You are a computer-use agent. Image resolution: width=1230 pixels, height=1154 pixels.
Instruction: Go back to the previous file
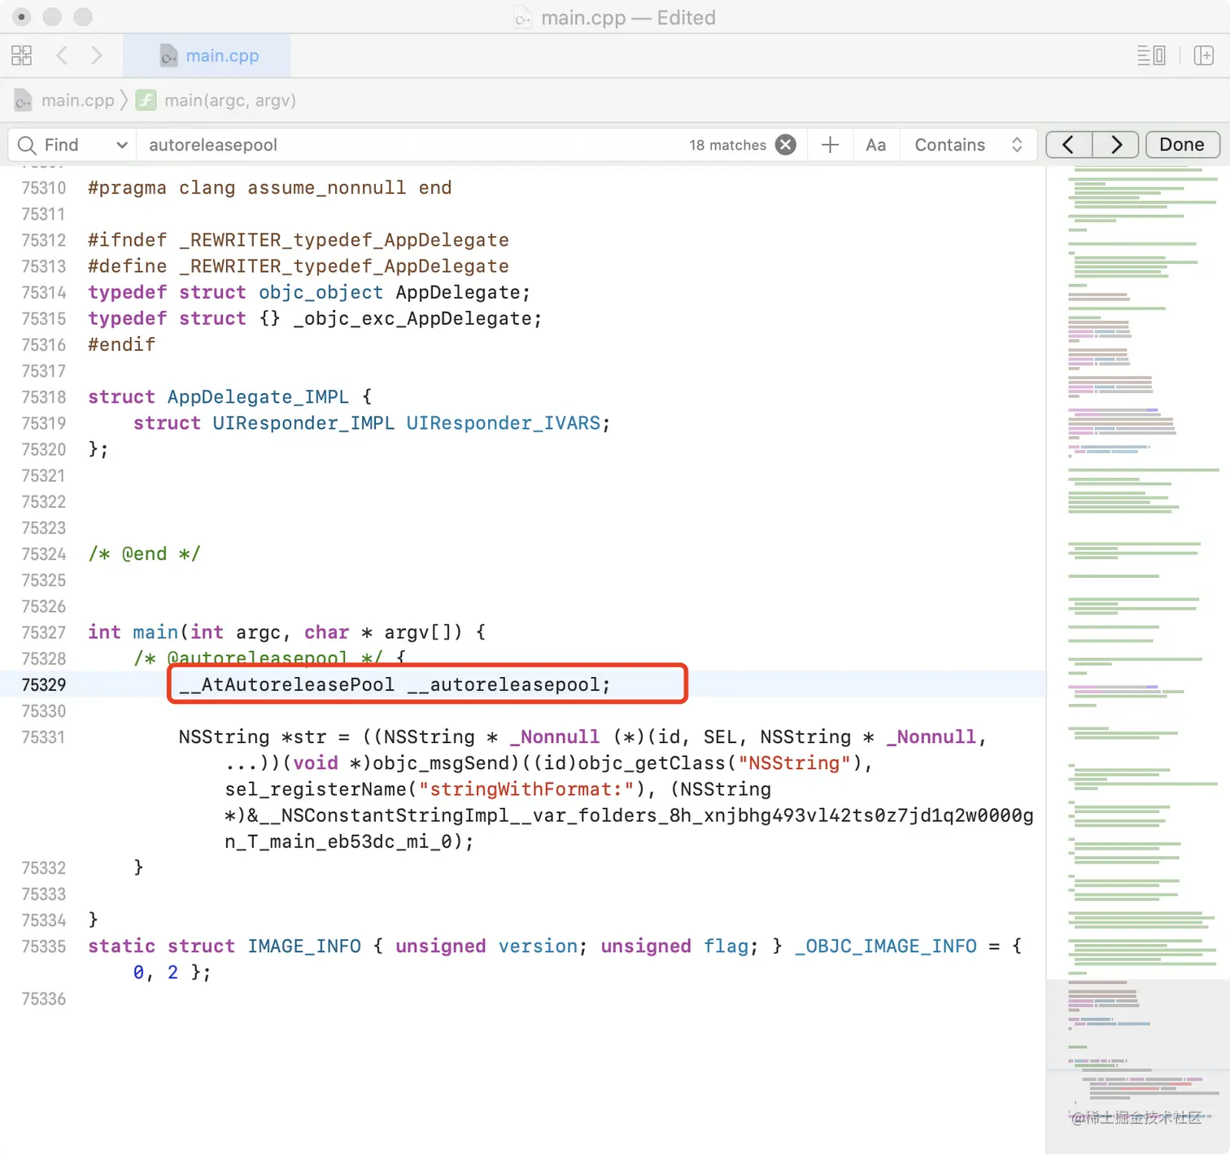click(x=62, y=55)
